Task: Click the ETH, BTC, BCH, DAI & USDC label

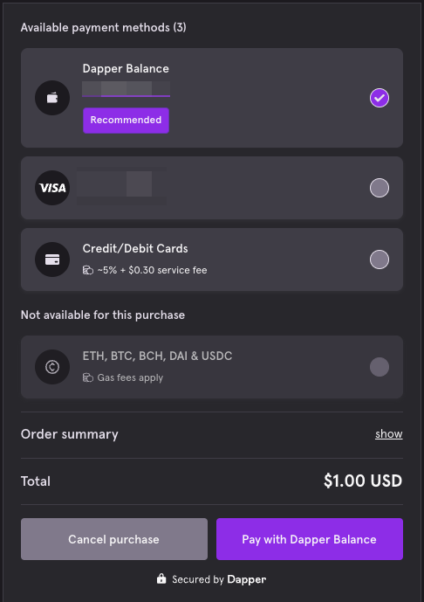Action: coord(157,356)
